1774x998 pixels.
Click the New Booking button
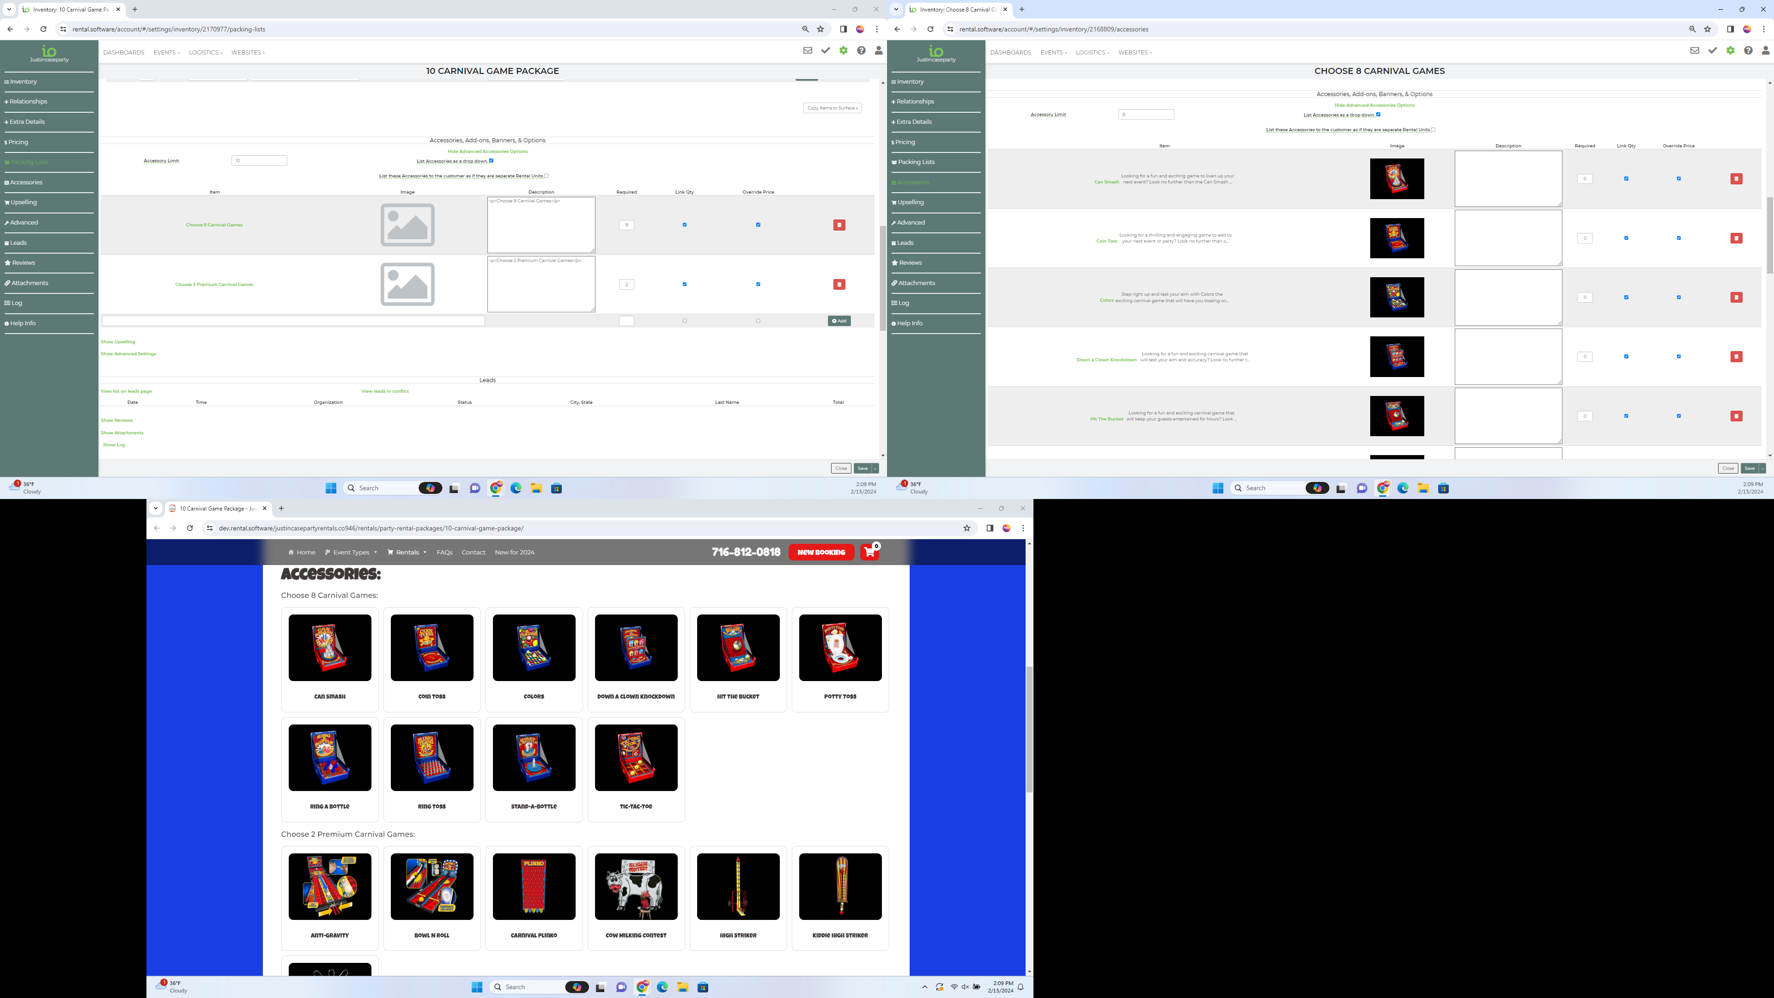tap(821, 553)
